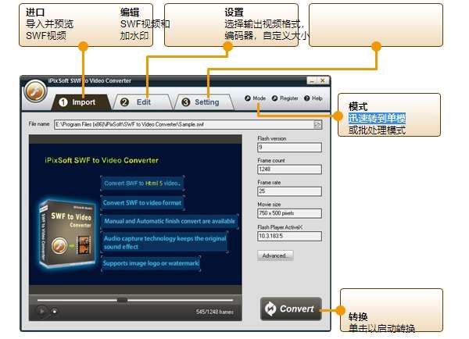This screenshot has width=469, height=339.
Task: Click the preview seek slider handle
Action: click(x=122, y=300)
